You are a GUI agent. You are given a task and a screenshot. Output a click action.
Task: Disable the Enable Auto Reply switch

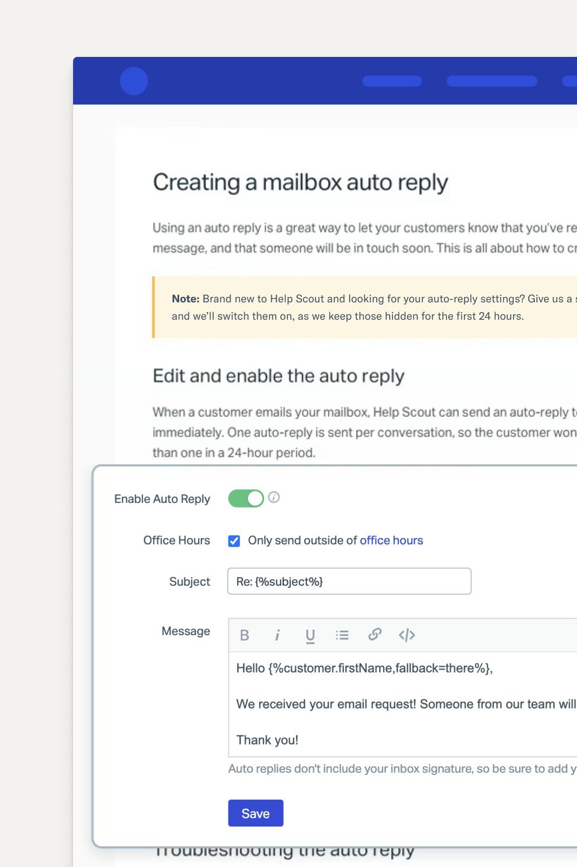tap(246, 499)
